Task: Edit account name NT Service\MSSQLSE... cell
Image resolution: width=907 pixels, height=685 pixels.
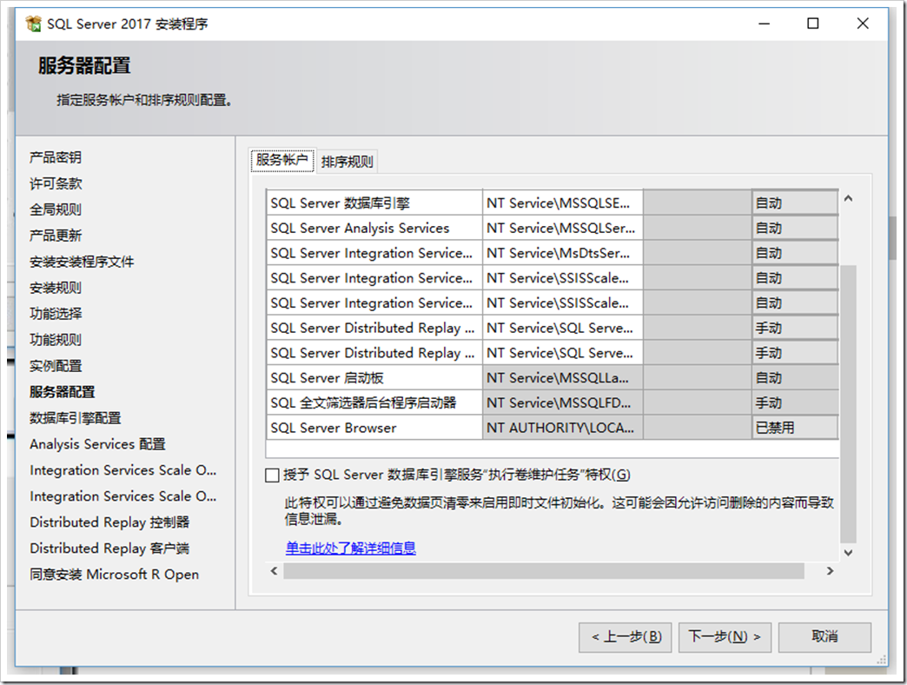Action: click(x=562, y=203)
